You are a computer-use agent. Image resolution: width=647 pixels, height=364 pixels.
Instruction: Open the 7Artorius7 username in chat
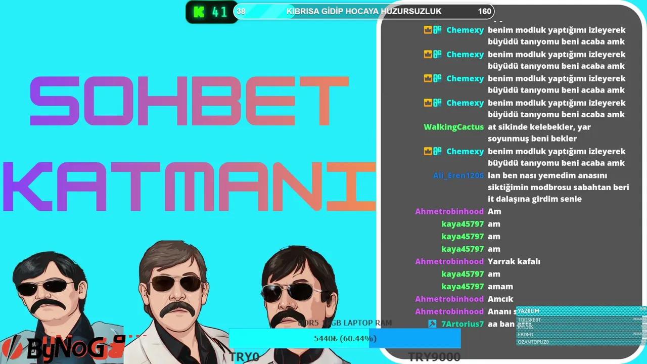(x=463, y=324)
